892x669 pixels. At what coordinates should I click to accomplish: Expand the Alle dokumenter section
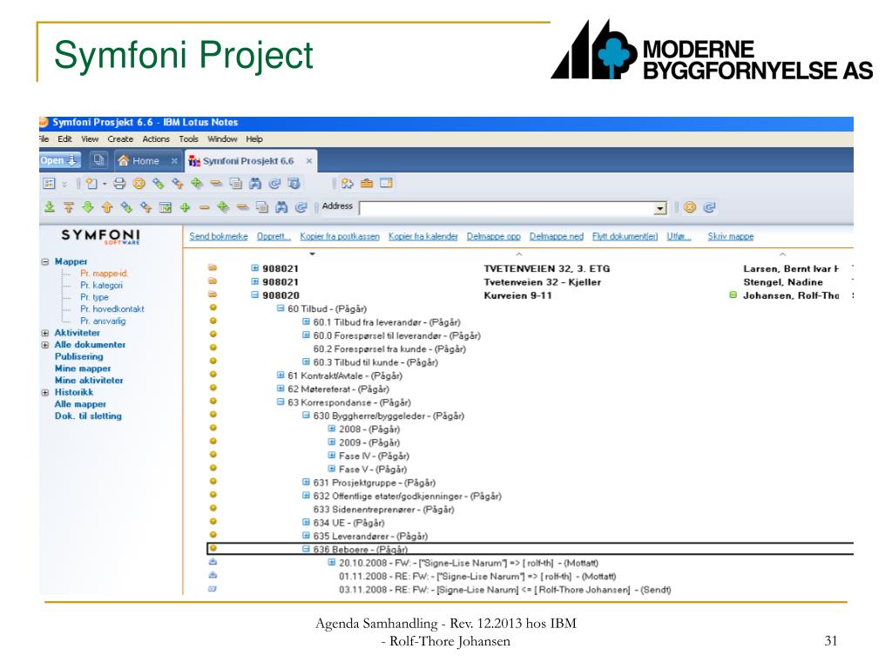45,345
